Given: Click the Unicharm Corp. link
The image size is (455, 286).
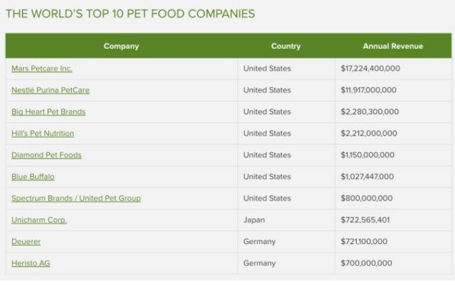Looking at the screenshot, I should pyautogui.click(x=39, y=220).
